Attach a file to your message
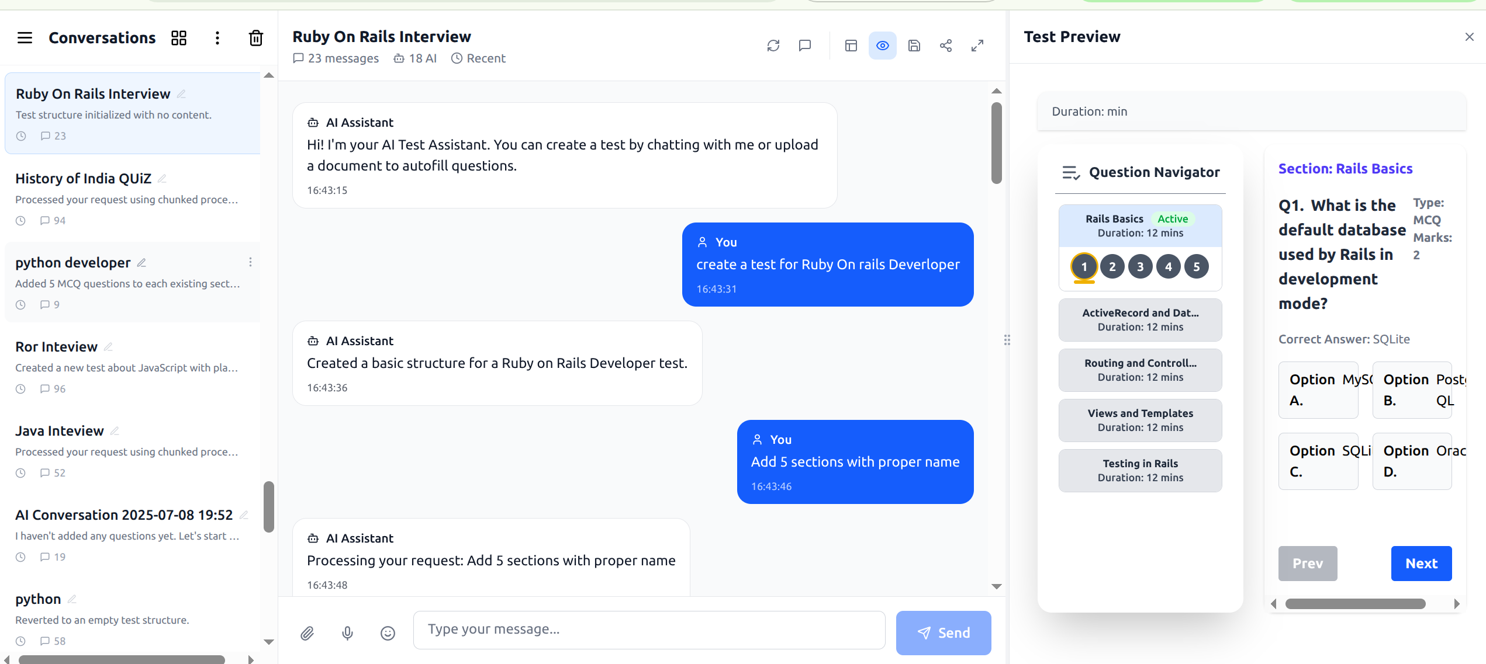This screenshot has width=1486, height=664. (307, 633)
